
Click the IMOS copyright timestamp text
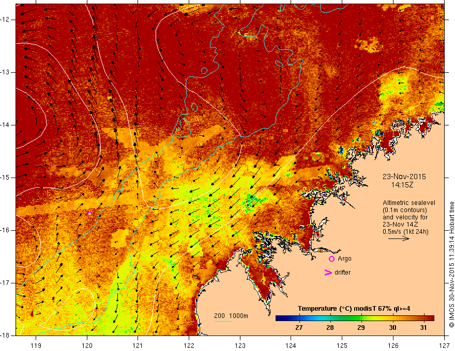(x=451, y=265)
